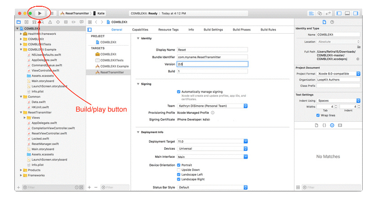
Task: Select the Standard editor icon
Action: (x=311, y=13)
